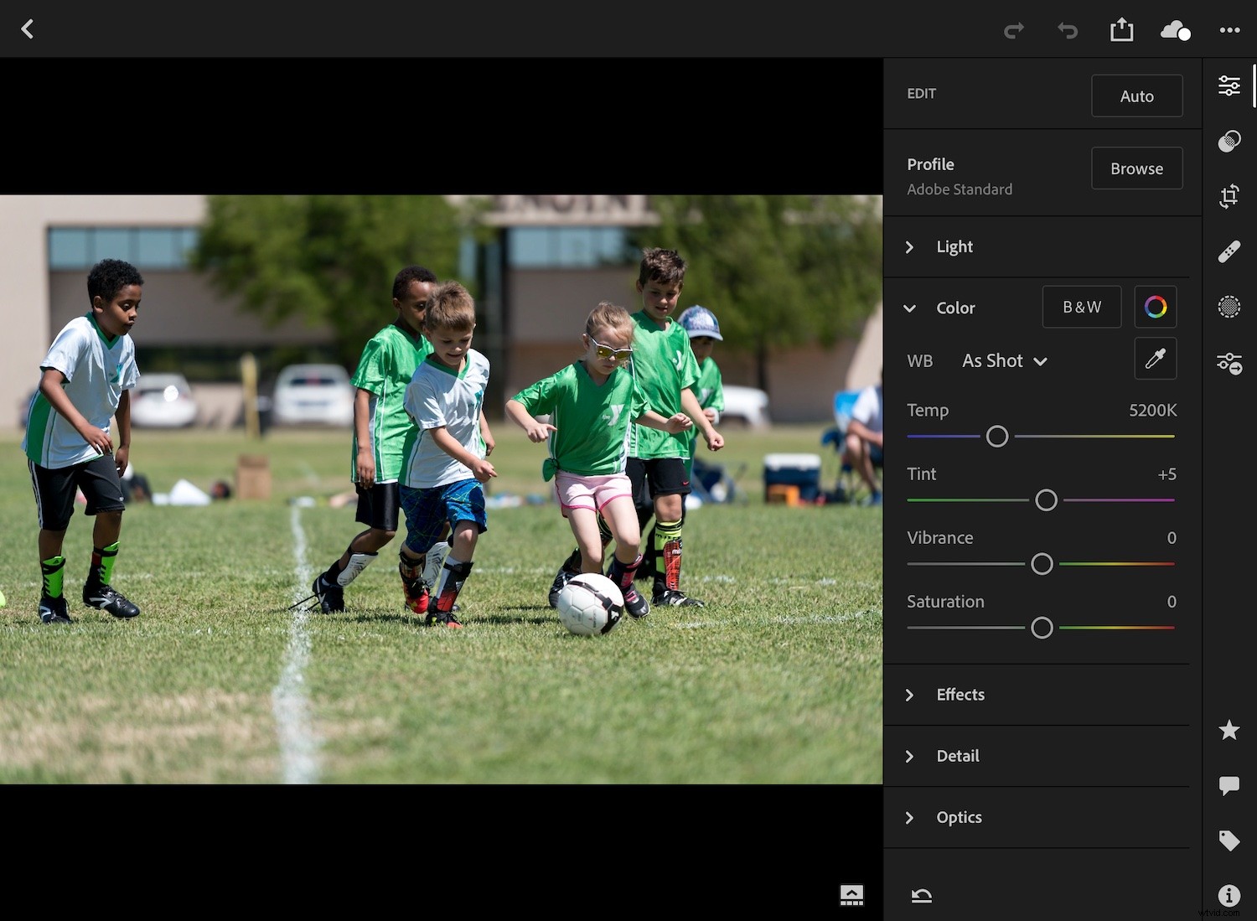The image size is (1257, 921).
Task: Open the Crop and Rotate tool
Action: point(1229,196)
